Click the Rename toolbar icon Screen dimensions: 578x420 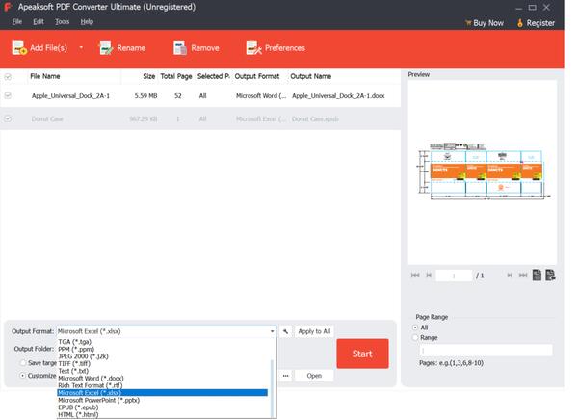click(x=106, y=47)
